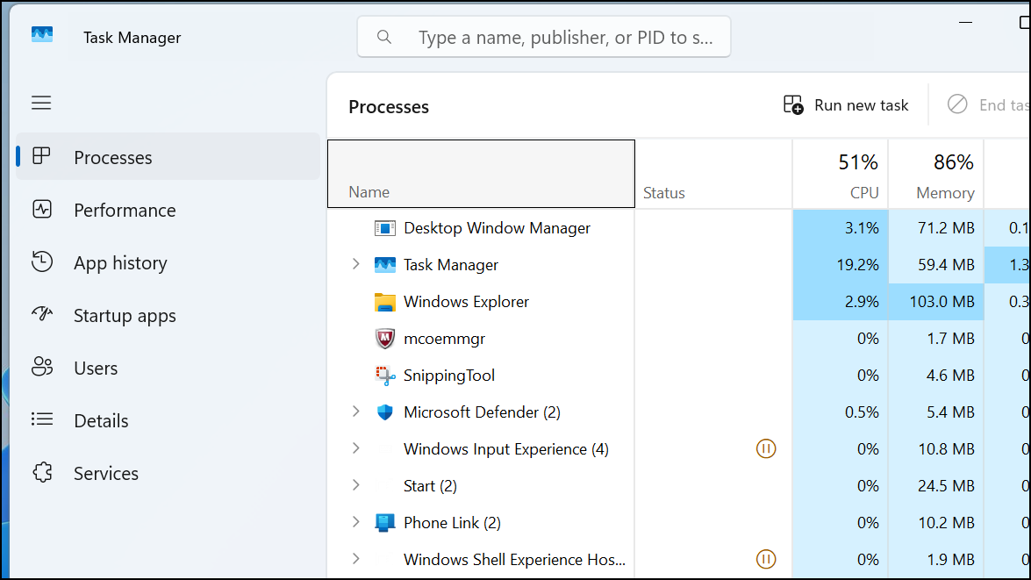Image resolution: width=1031 pixels, height=580 pixels.
Task: Go to the Startup apps page
Action: point(168,315)
